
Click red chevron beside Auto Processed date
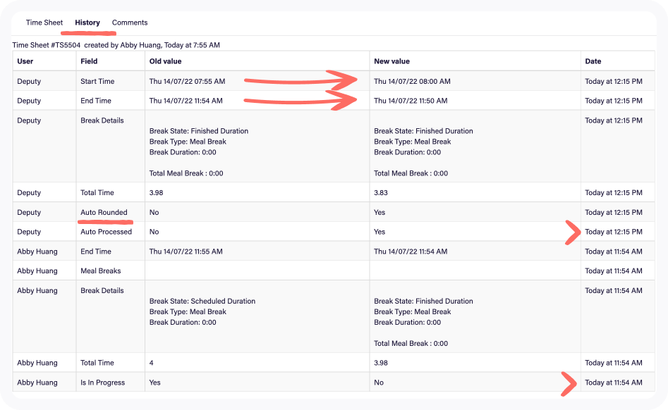tap(572, 232)
